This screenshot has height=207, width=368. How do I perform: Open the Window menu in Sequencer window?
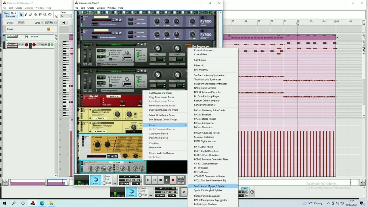click(x=40, y=8)
